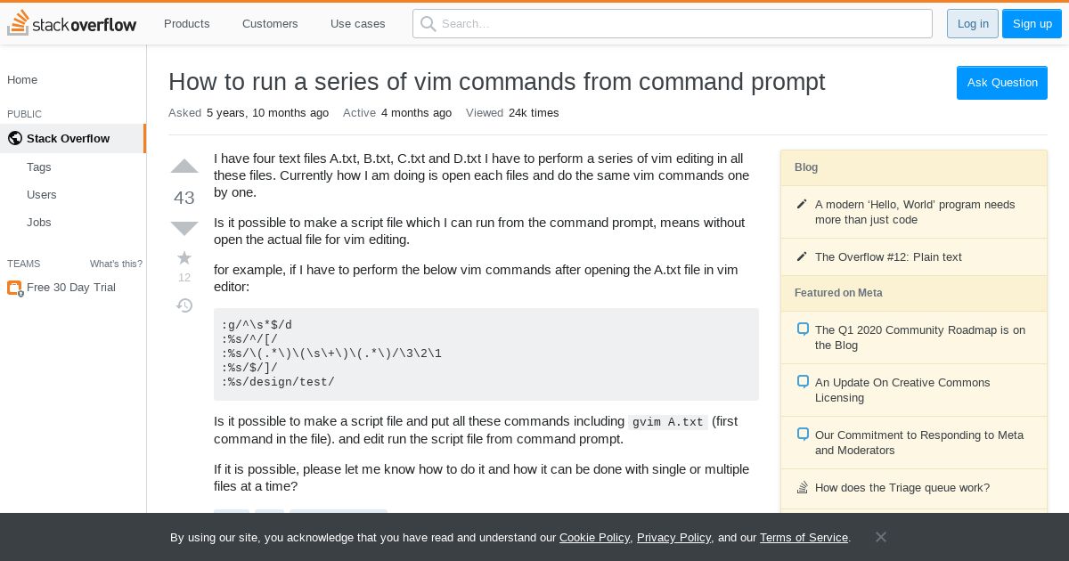Click the globe icon beside Stack Overflow
The height and width of the screenshot is (561, 1069).
pos(14,138)
